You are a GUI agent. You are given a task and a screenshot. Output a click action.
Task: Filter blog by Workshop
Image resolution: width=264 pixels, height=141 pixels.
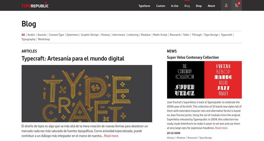44,39
